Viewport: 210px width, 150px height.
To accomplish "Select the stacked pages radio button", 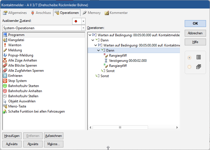I will 190,67.
